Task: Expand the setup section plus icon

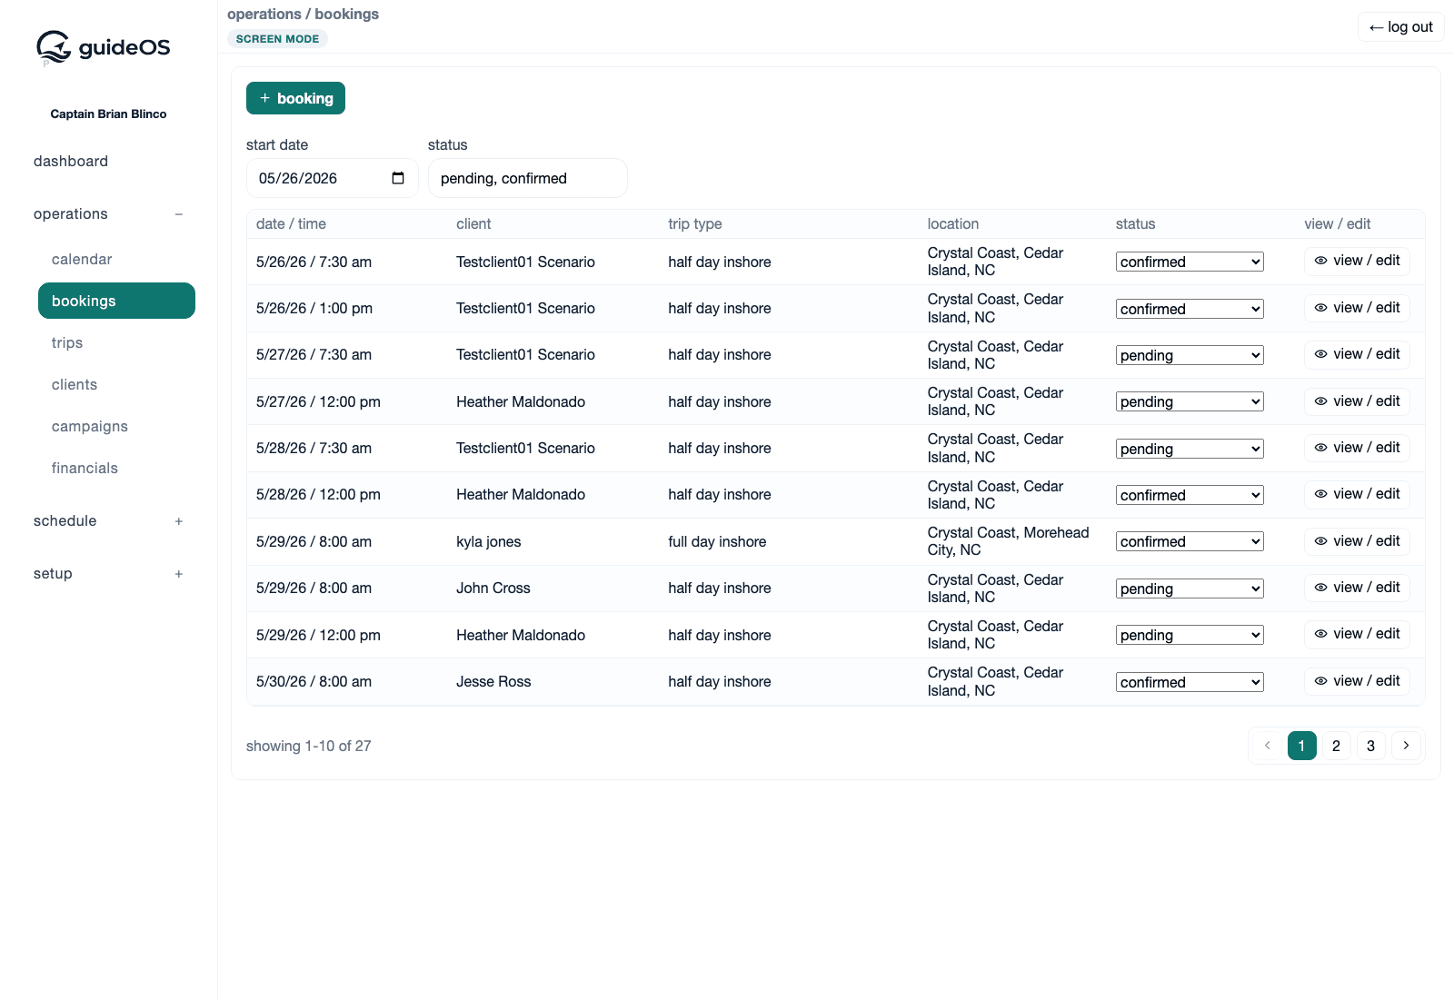Action: point(179,574)
